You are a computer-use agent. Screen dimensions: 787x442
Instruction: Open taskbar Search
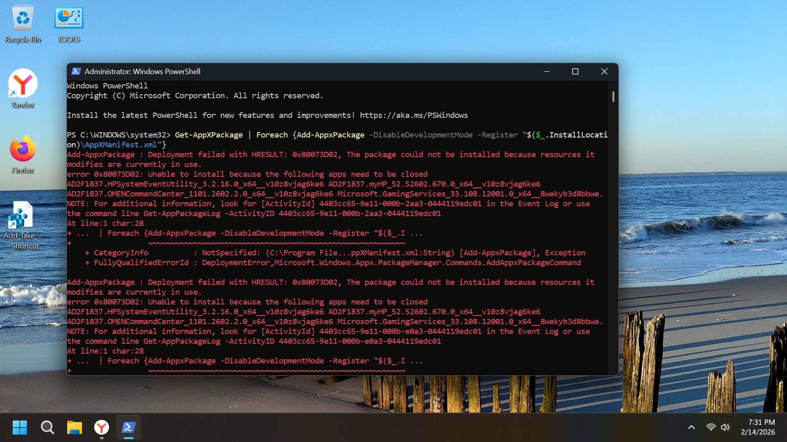(x=48, y=427)
